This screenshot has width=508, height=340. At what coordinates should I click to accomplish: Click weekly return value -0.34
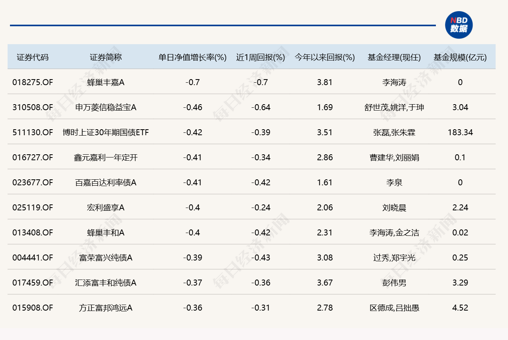261,158
